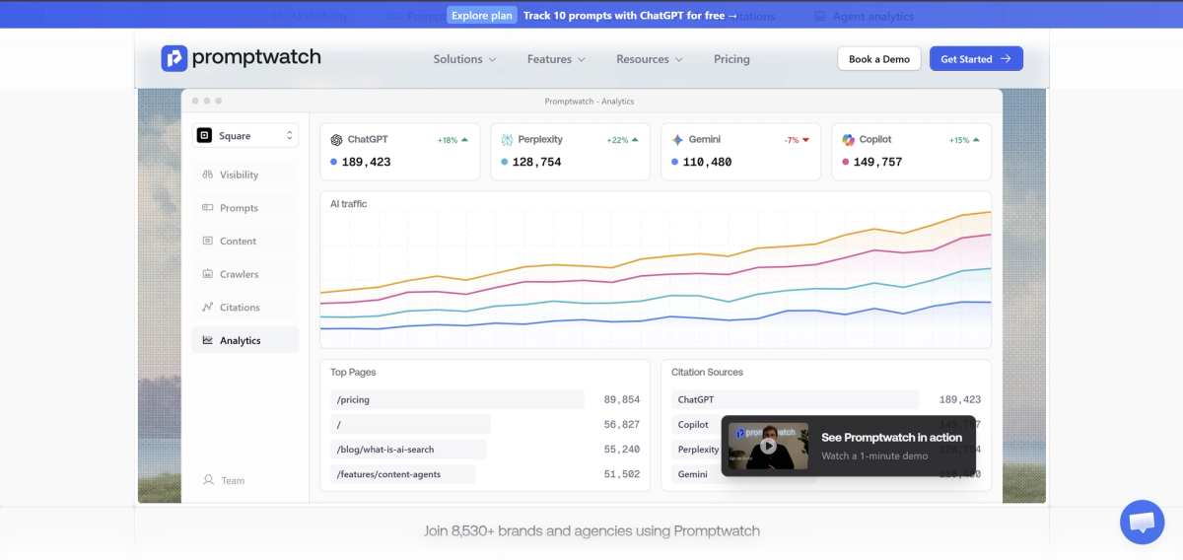
Task: Select the Prompts sidebar icon
Action: (x=208, y=208)
